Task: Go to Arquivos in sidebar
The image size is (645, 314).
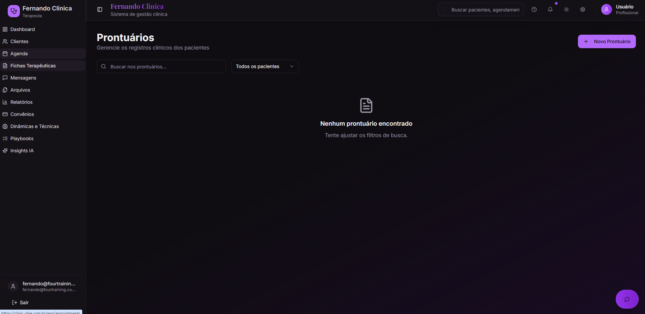Action: tap(43, 90)
